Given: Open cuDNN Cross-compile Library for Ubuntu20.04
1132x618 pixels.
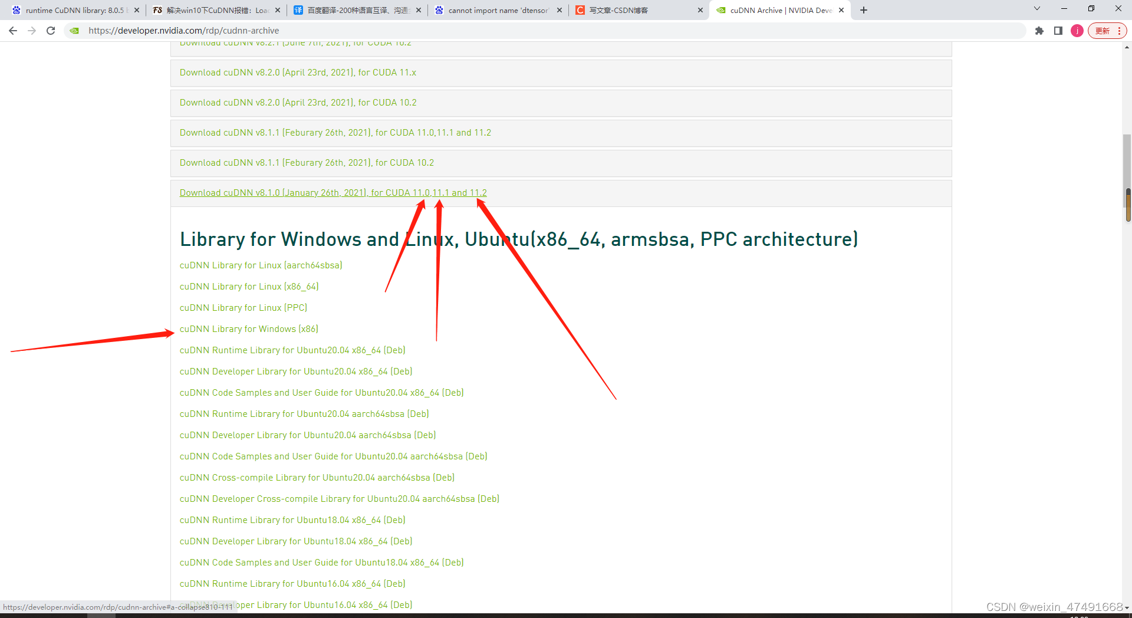Looking at the screenshot, I should (x=317, y=478).
